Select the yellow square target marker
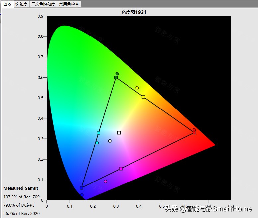 pyautogui.click(x=143, y=97)
